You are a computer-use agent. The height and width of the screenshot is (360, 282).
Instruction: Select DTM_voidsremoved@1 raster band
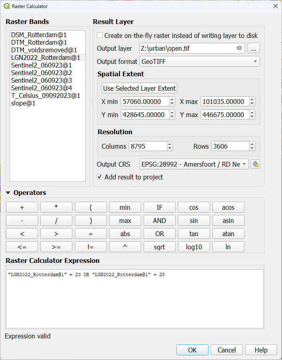click(48, 50)
